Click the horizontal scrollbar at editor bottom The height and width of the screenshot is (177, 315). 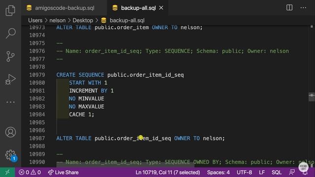(126, 165)
